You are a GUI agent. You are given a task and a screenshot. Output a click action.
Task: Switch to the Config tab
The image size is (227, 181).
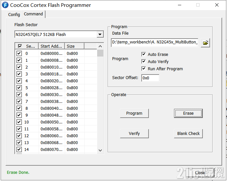(x=14, y=14)
